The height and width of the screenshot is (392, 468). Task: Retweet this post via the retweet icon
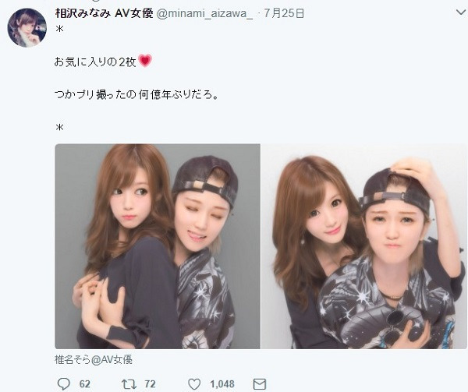coord(129,384)
